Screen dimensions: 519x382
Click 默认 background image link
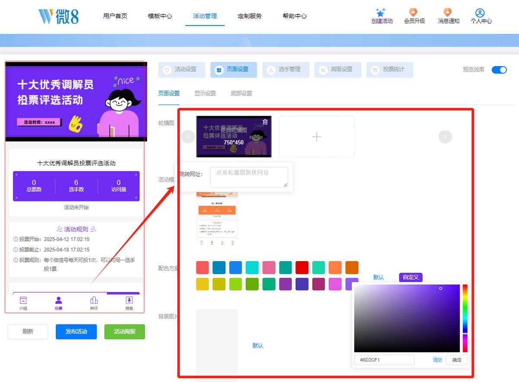pyautogui.click(x=258, y=346)
